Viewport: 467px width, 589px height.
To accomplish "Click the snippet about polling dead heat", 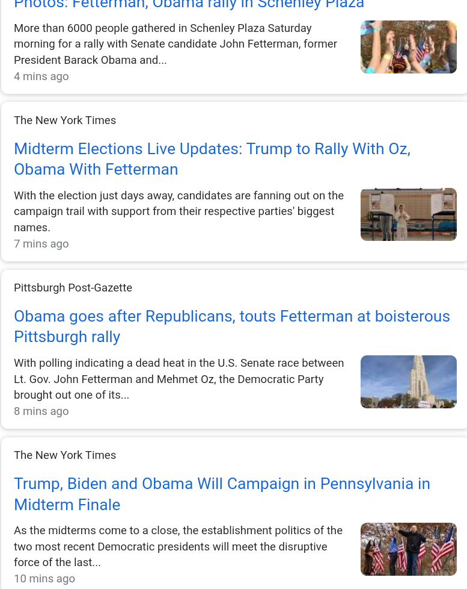I will coord(179,379).
